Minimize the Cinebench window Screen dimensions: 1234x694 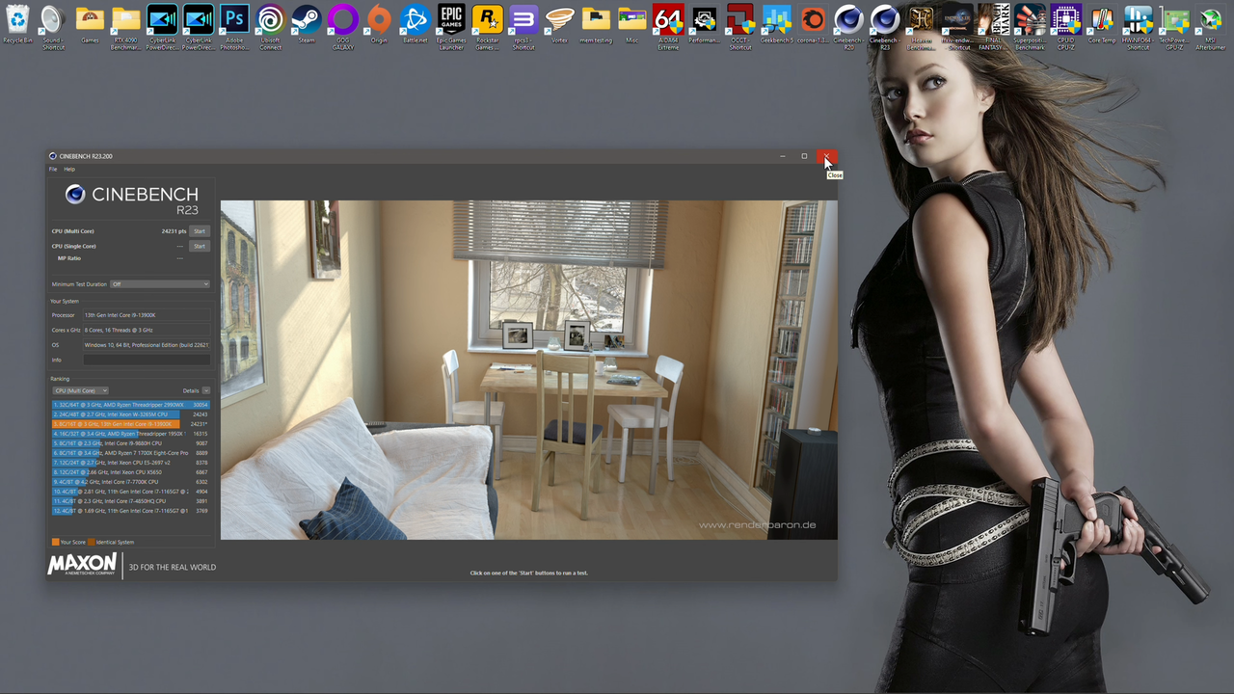(x=783, y=156)
